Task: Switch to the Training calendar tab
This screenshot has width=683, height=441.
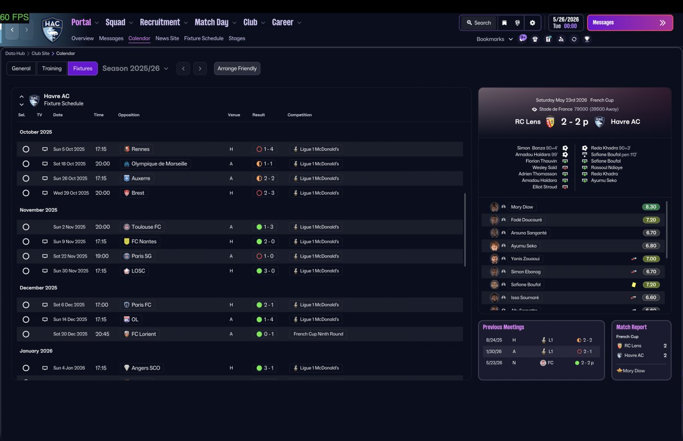Action: [x=52, y=68]
